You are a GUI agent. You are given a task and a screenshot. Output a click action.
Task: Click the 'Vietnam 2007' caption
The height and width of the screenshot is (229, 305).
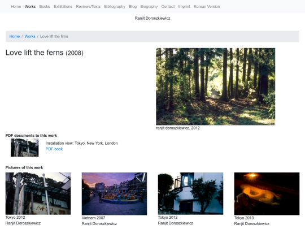point(93,218)
